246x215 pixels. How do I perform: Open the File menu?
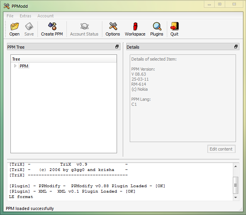(10, 16)
